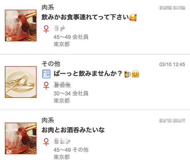Open post お肉とお酒呑みたいな
Viewport: 190px width, 163px height.
(73, 130)
